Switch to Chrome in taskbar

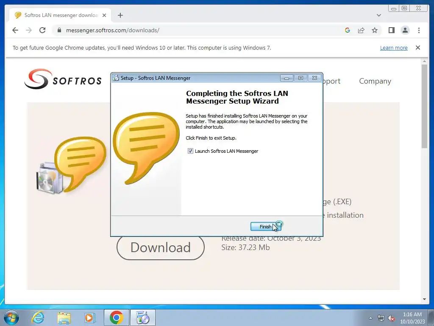coord(116,318)
